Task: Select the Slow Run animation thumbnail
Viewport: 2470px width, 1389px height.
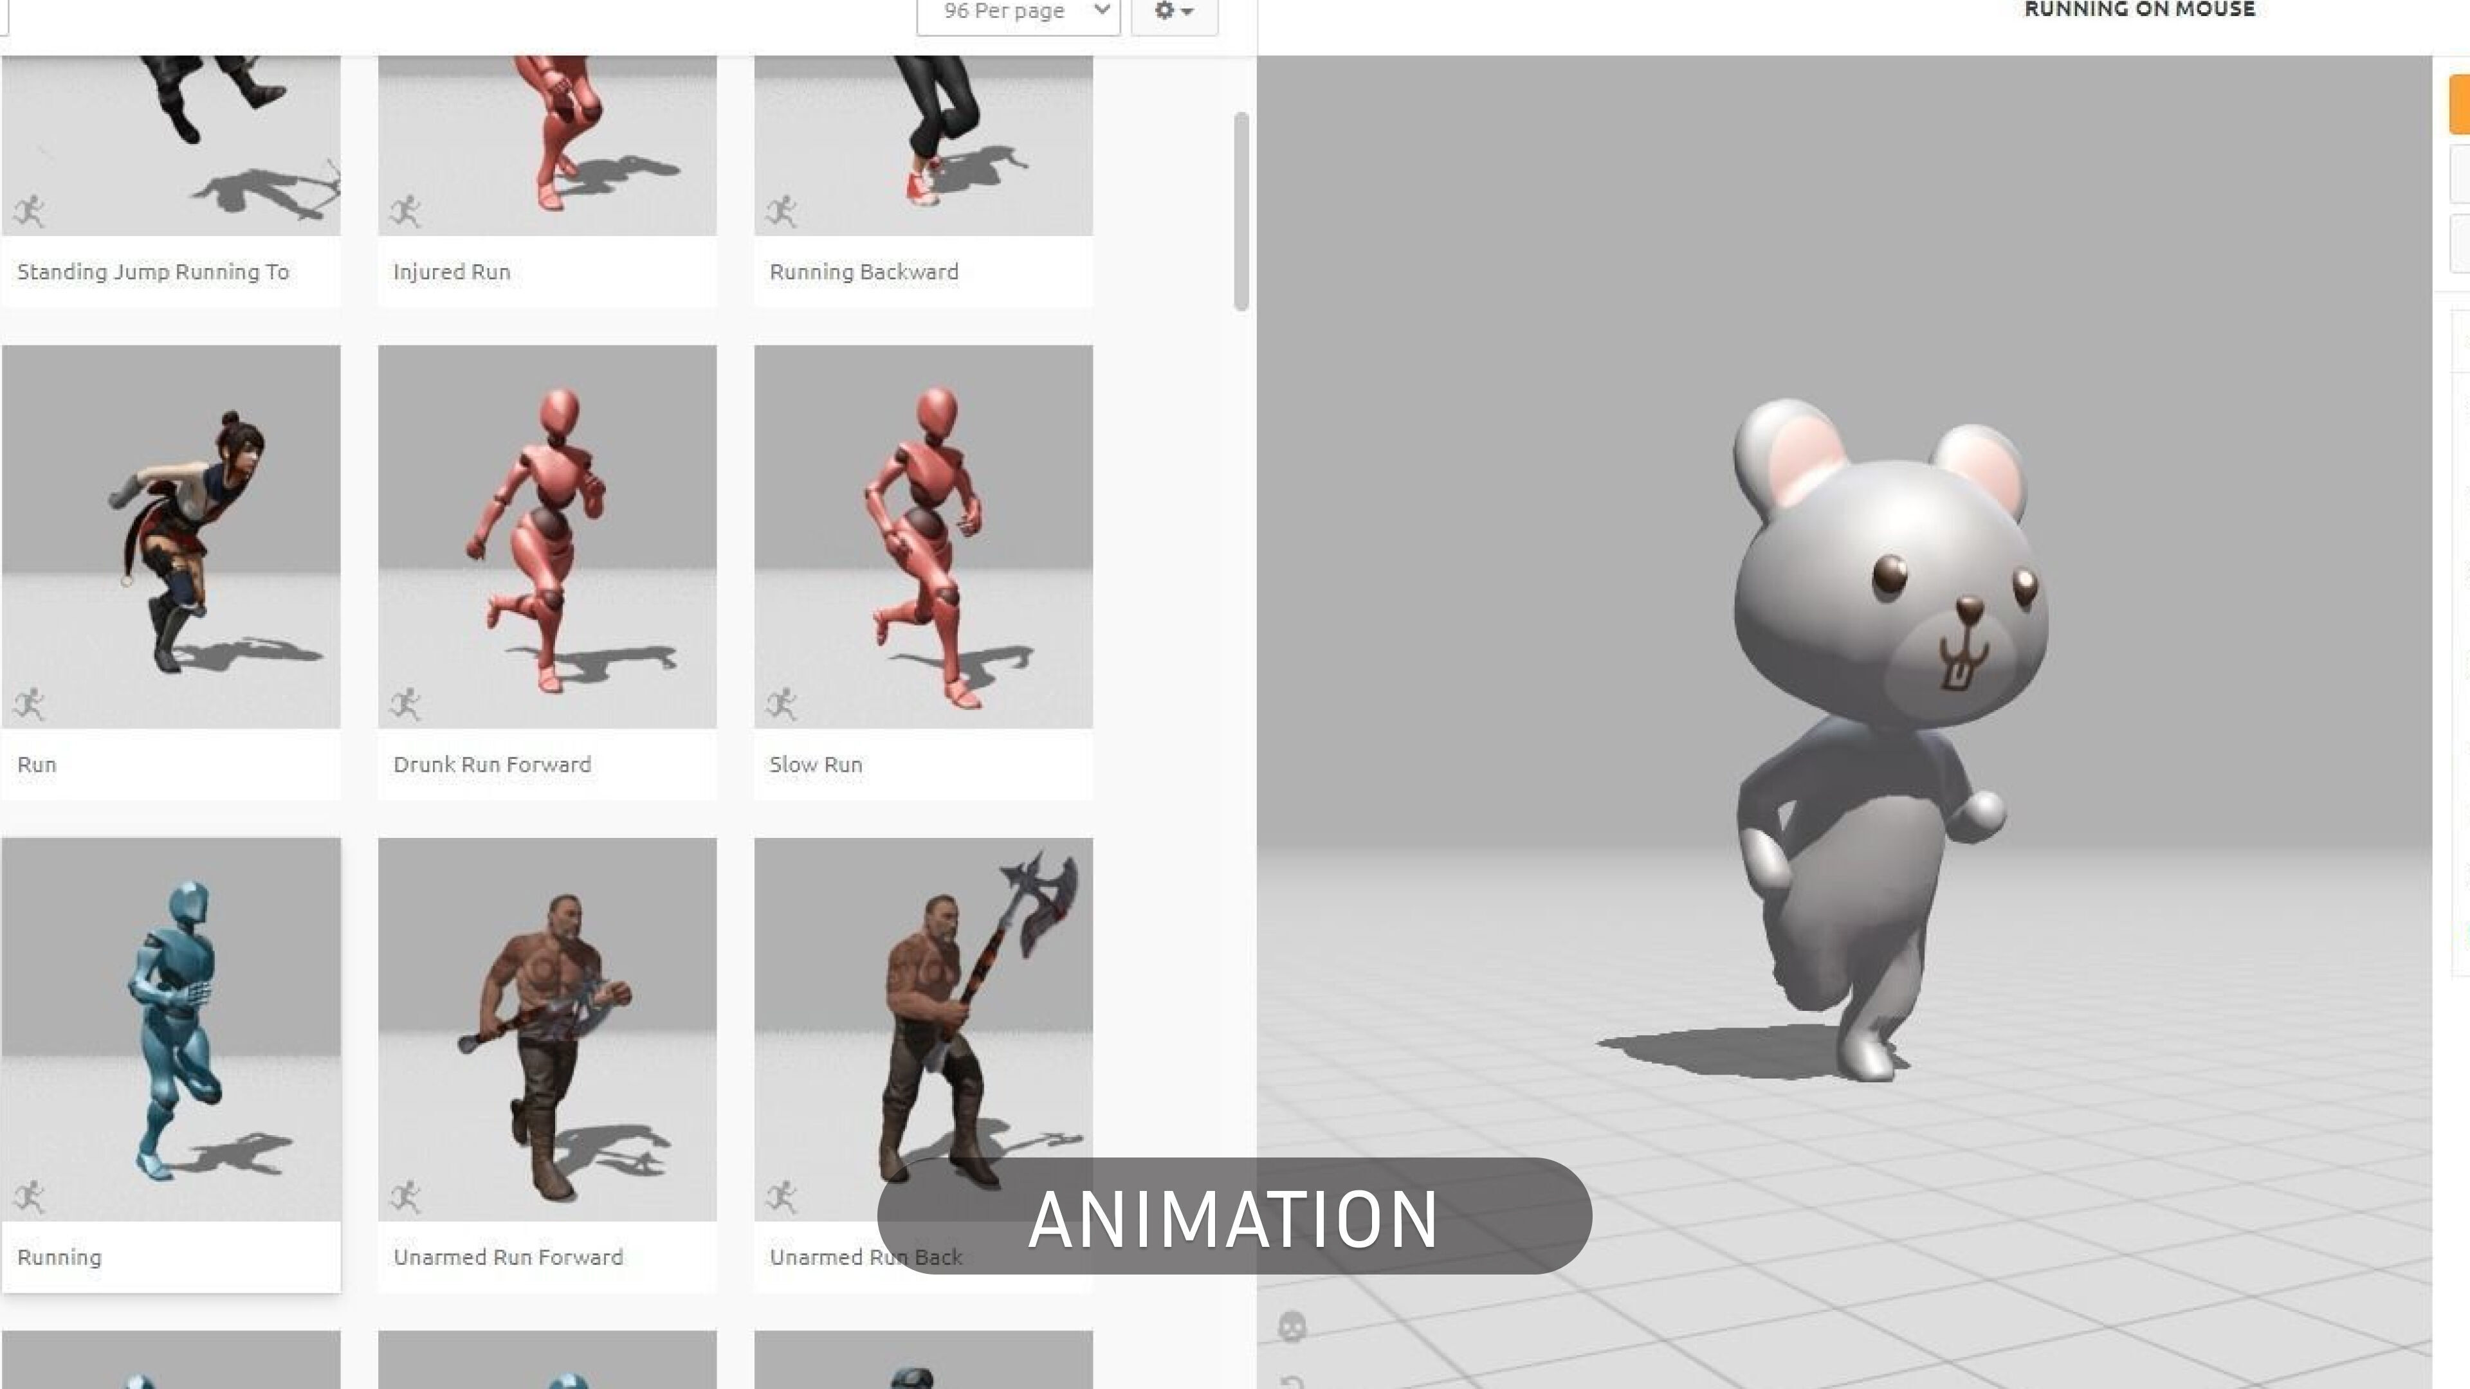Action: point(924,536)
